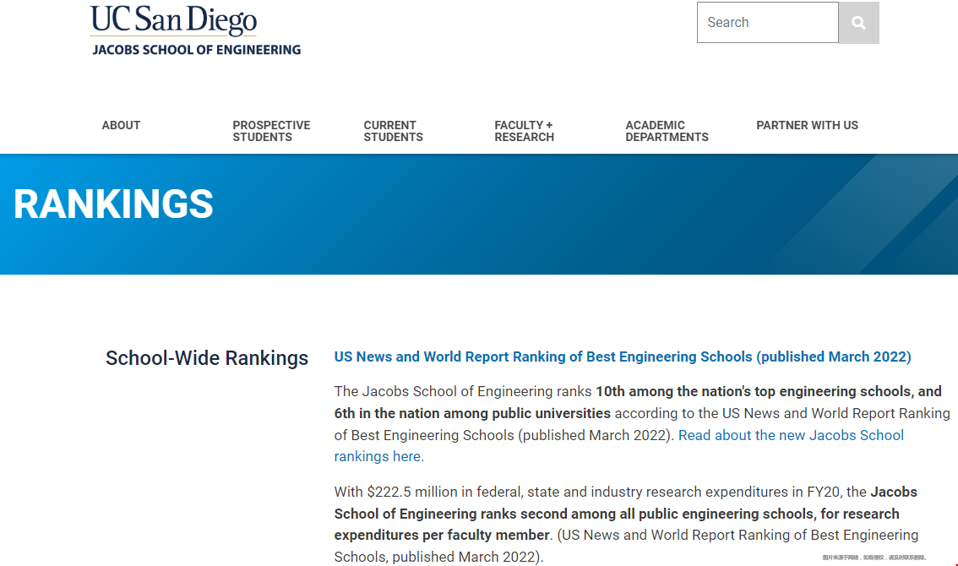This screenshot has width=958, height=566.
Task: Click bold 'research expenditures per faculty member' text
Action: coord(441,535)
